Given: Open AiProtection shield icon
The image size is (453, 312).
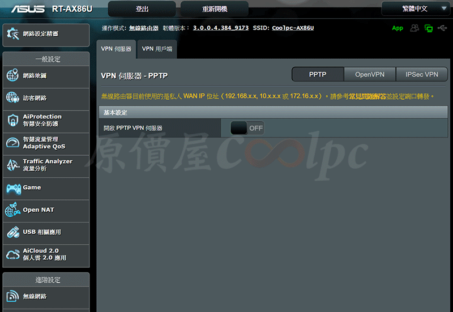Looking at the screenshot, I should (x=12, y=120).
